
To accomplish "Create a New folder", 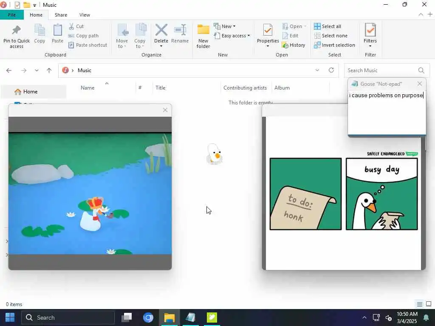I will tap(203, 37).
